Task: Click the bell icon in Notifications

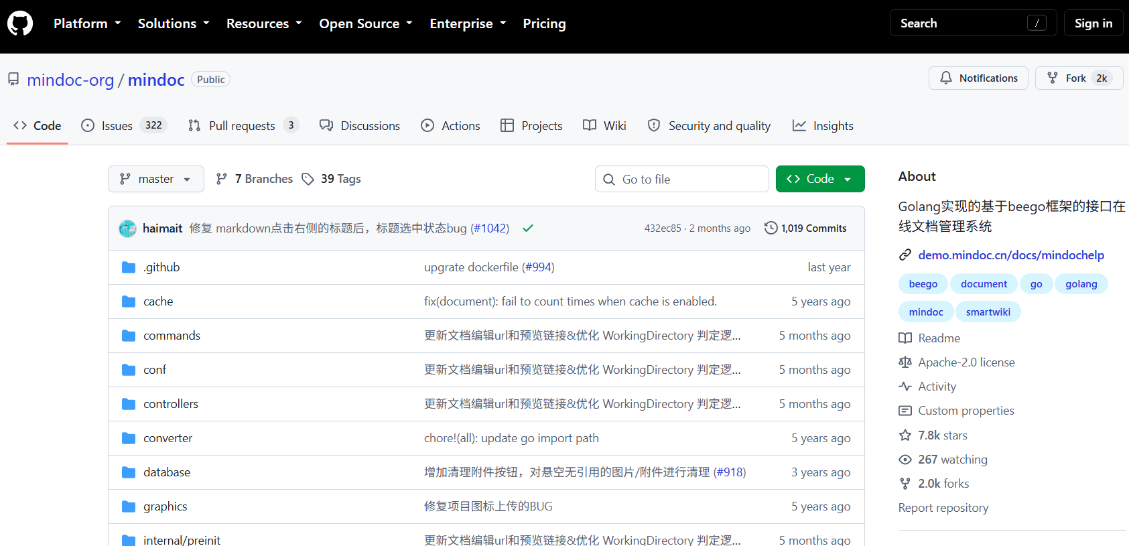Action: [x=945, y=78]
